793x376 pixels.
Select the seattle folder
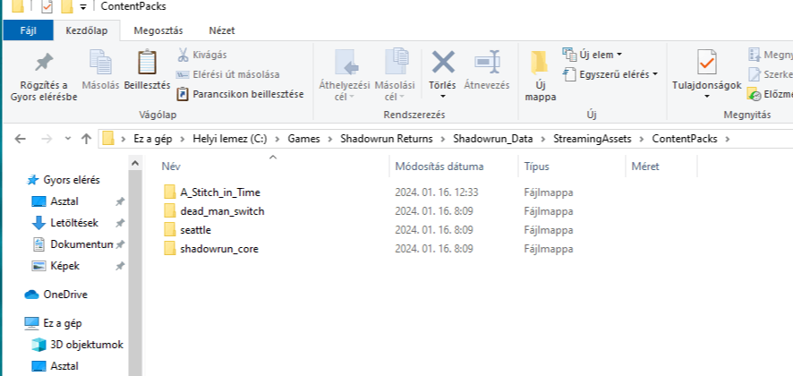(x=195, y=230)
